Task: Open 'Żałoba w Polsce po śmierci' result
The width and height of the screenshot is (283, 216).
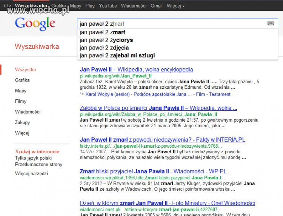Action: (x=158, y=108)
